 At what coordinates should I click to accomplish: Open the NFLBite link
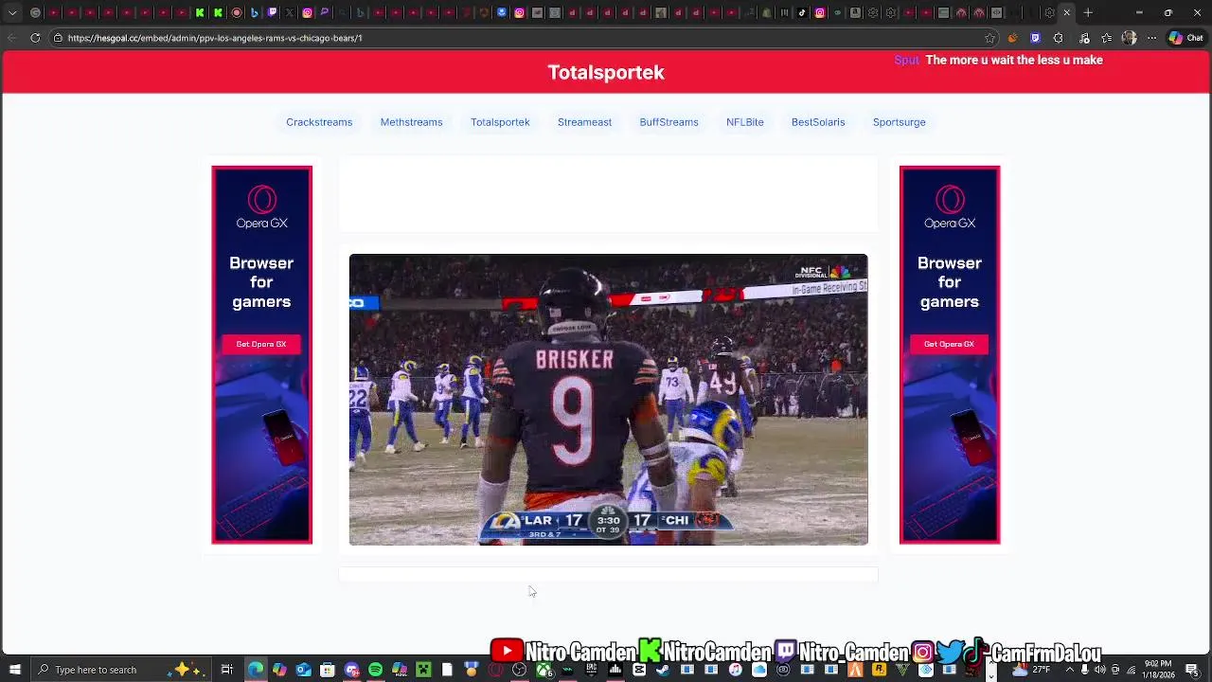pyautogui.click(x=744, y=122)
